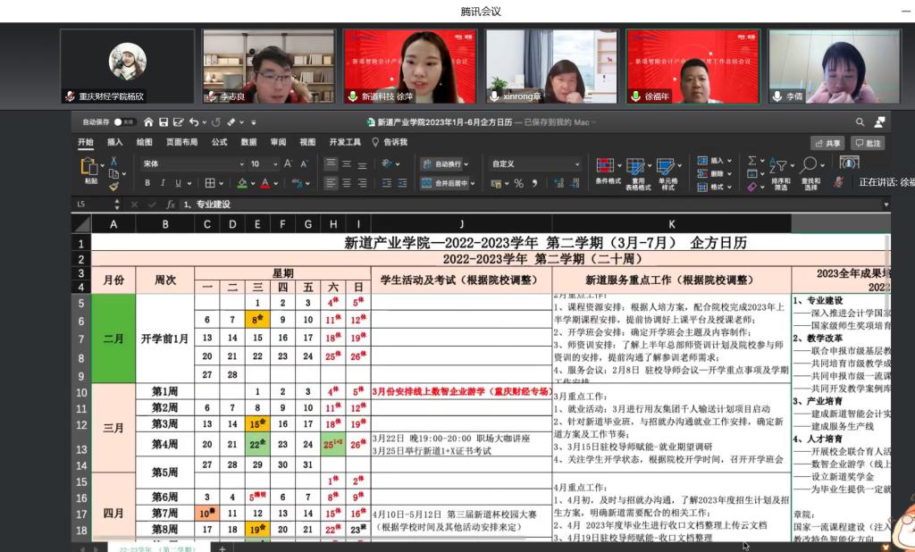Open the font size dropdown

[275, 164]
